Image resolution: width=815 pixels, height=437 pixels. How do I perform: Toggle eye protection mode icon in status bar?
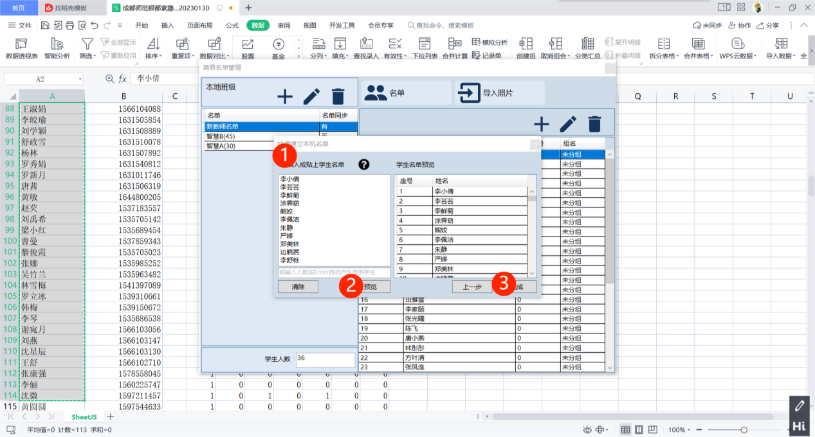(x=587, y=430)
